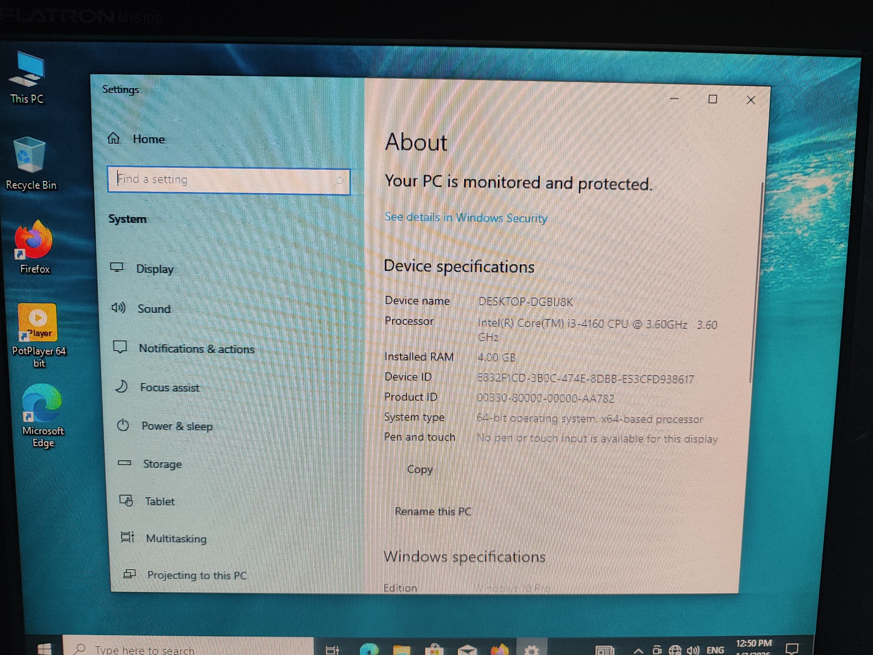
Task: Go to Multitasking settings
Action: (176, 539)
